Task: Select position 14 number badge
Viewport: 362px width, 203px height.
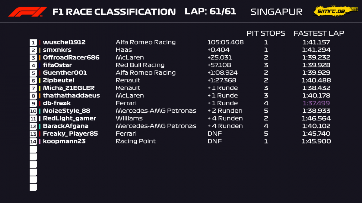Action: [x=33, y=141]
